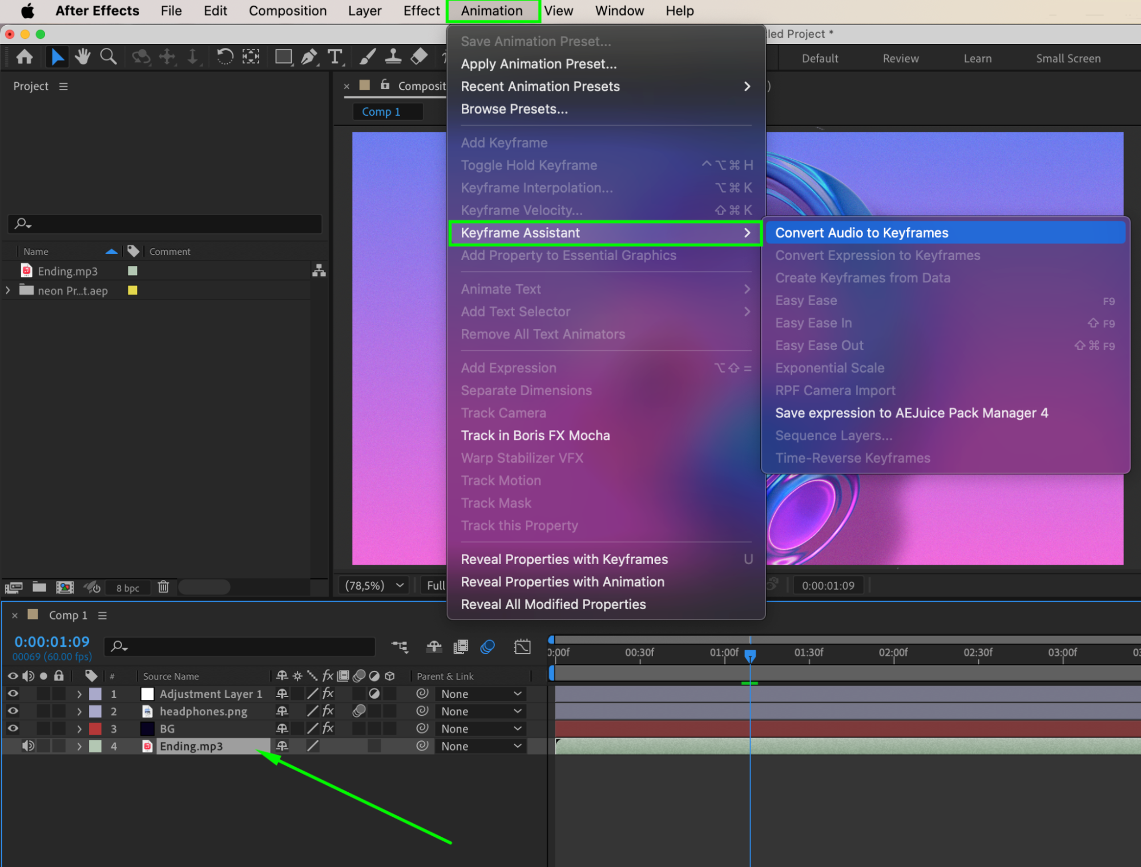
Task: Select the Hand tool
Action: pos(83,57)
